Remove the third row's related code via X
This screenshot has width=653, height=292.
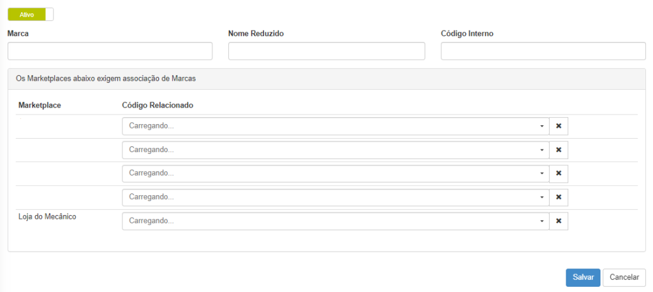point(559,173)
